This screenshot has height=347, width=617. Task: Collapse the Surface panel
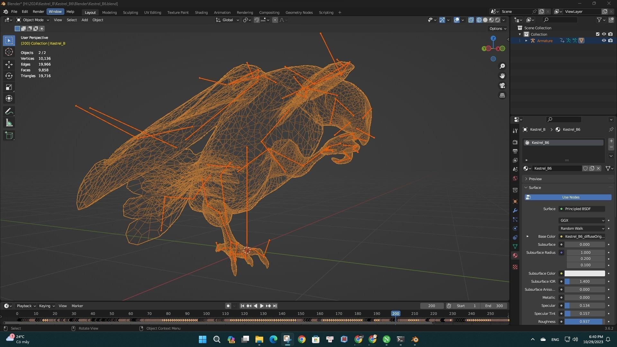(x=535, y=188)
